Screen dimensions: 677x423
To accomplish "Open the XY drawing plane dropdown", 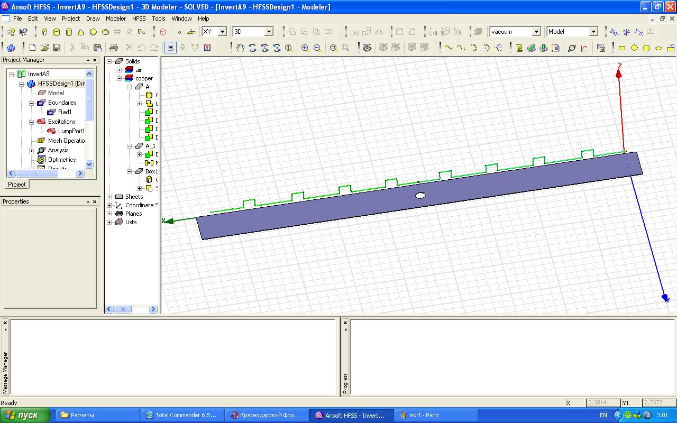I will click(x=222, y=32).
